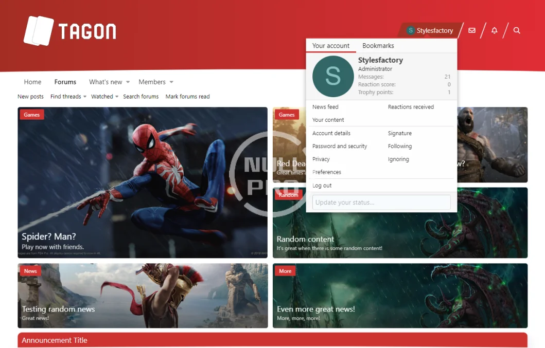545x348 pixels.
Task: Click the Update your status field
Action: [x=381, y=202]
